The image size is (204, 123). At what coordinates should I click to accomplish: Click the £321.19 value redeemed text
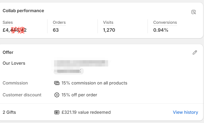[x=86, y=112]
